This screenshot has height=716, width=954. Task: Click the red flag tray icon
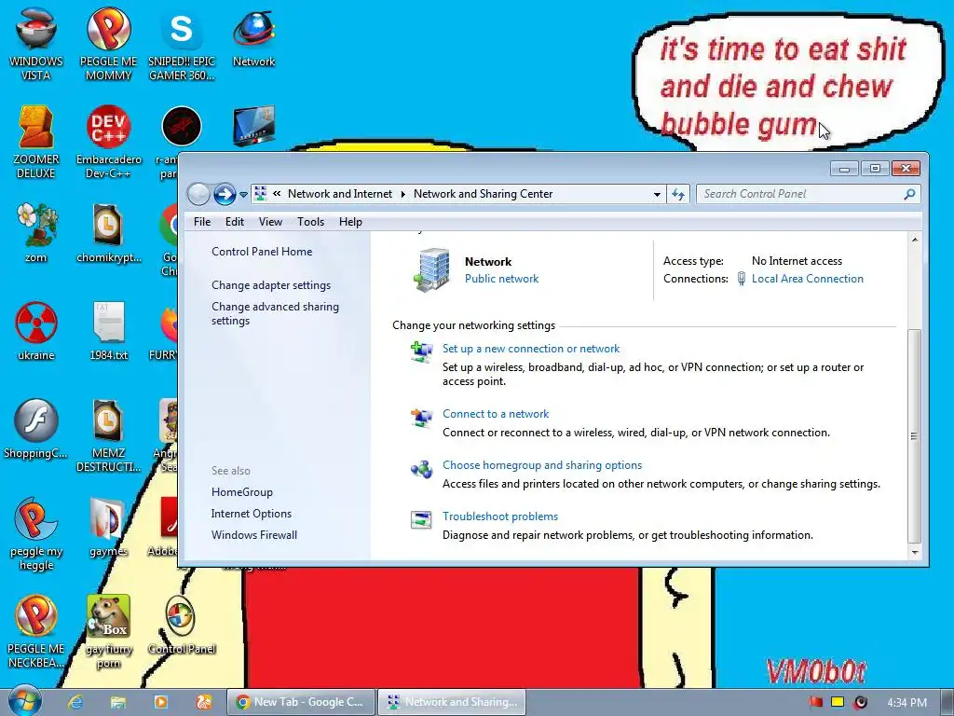[x=814, y=702]
